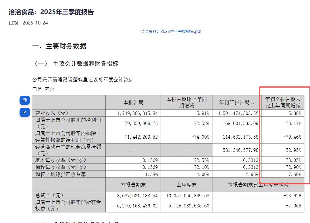This screenshot has width=310, height=223.
Task: Click the value 10,057,056,869.68
Action: pos(188,196)
